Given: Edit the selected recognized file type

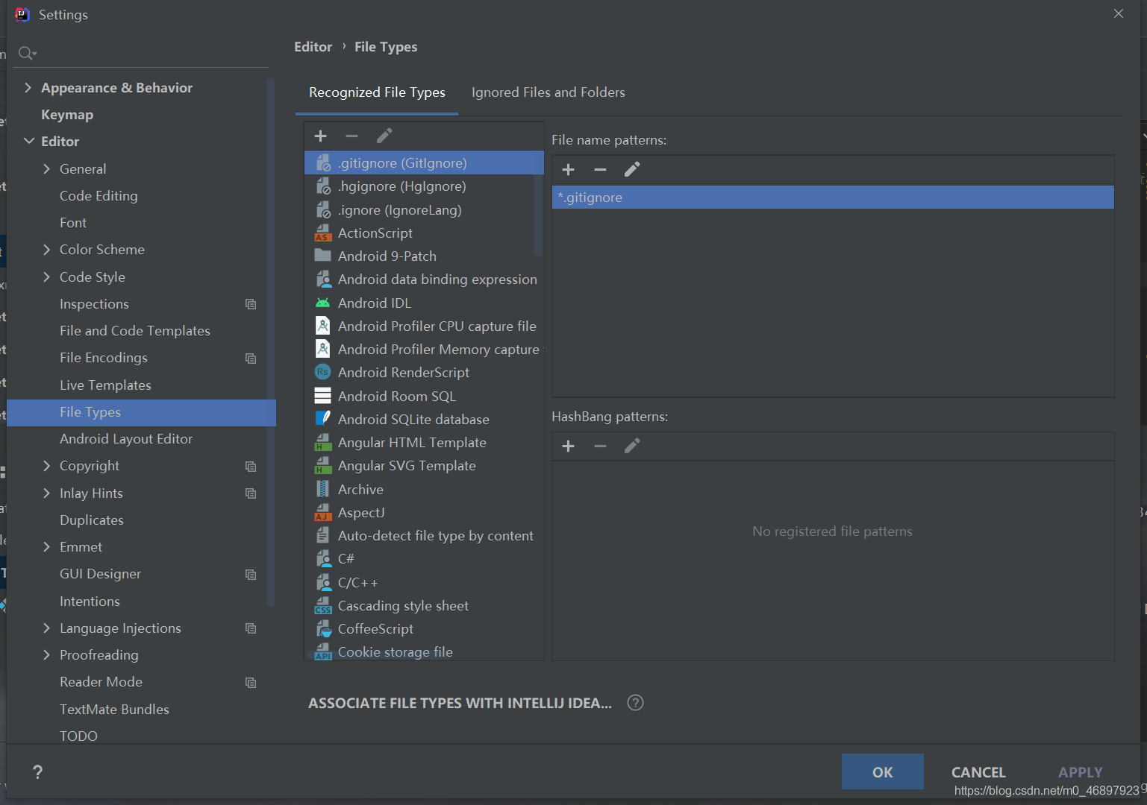Looking at the screenshot, I should tap(384, 136).
